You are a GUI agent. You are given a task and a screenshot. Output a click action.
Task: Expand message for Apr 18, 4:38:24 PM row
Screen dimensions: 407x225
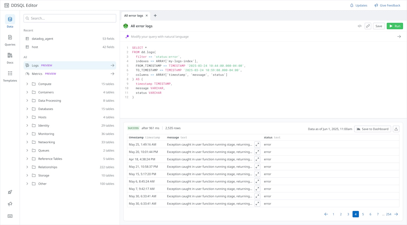(257, 159)
